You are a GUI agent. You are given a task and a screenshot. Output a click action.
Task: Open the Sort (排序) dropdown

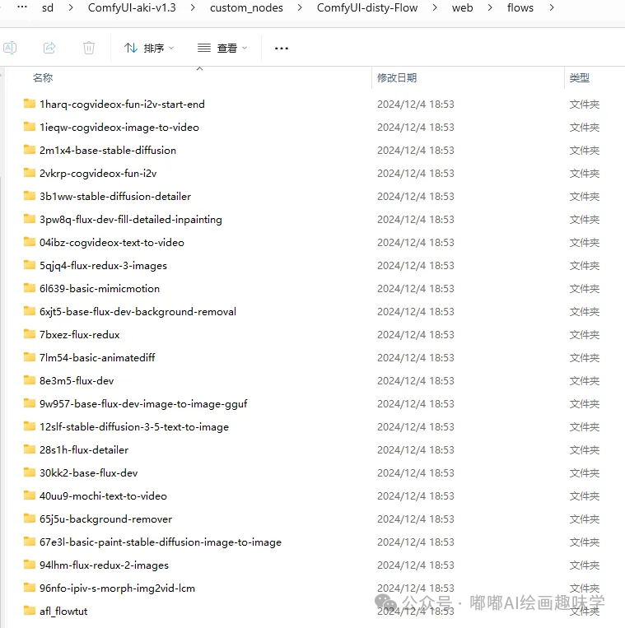(149, 48)
